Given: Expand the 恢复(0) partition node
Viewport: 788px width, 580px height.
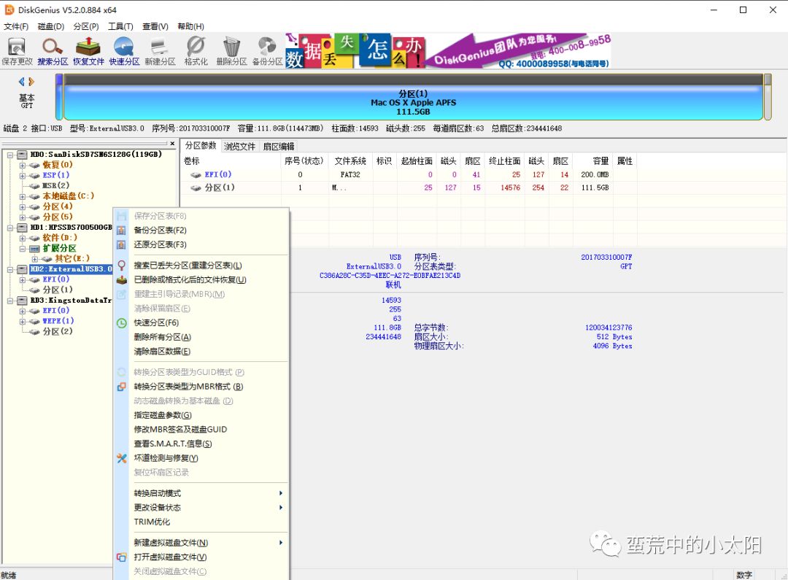Looking at the screenshot, I should click(x=22, y=165).
